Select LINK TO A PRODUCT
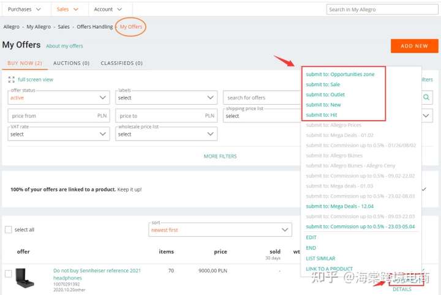The width and height of the screenshot is (441, 295). 329,269
